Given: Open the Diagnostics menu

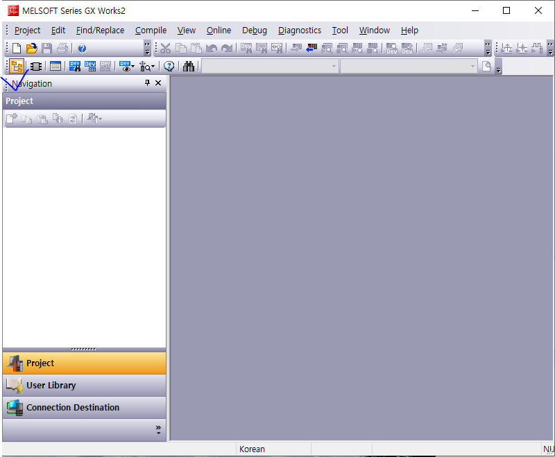Looking at the screenshot, I should click(x=300, y=31).
